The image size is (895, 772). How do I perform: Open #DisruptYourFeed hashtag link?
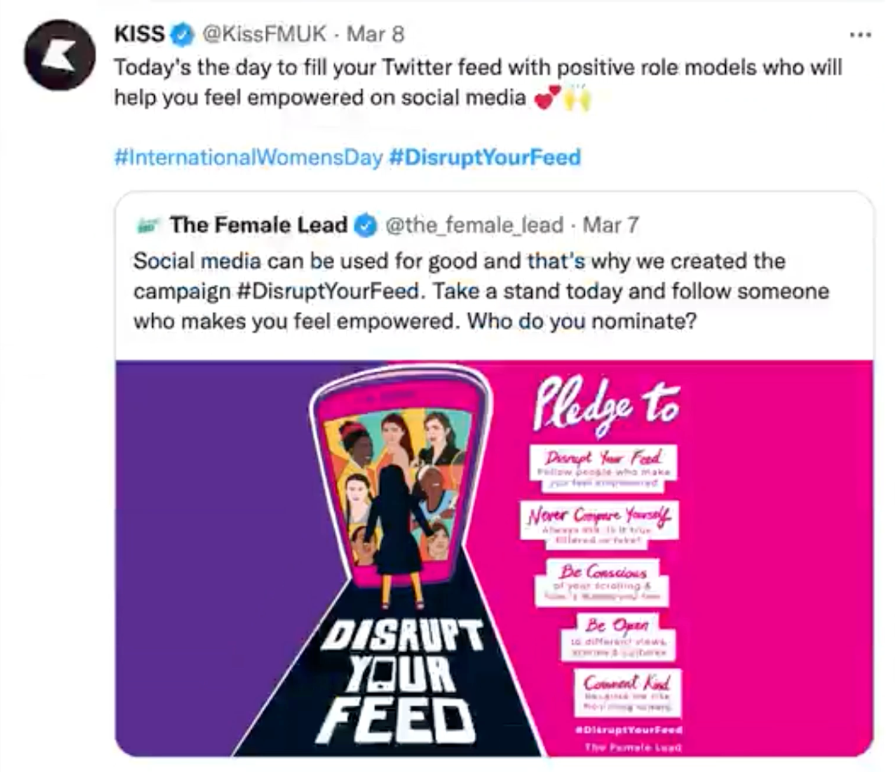pos(485,157)
